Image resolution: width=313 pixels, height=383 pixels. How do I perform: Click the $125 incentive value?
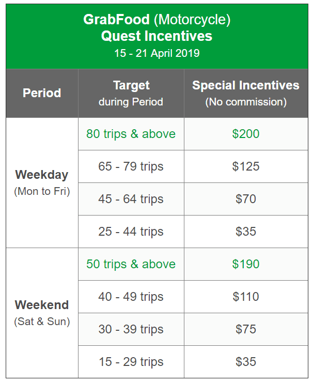(x=246, y=166)
